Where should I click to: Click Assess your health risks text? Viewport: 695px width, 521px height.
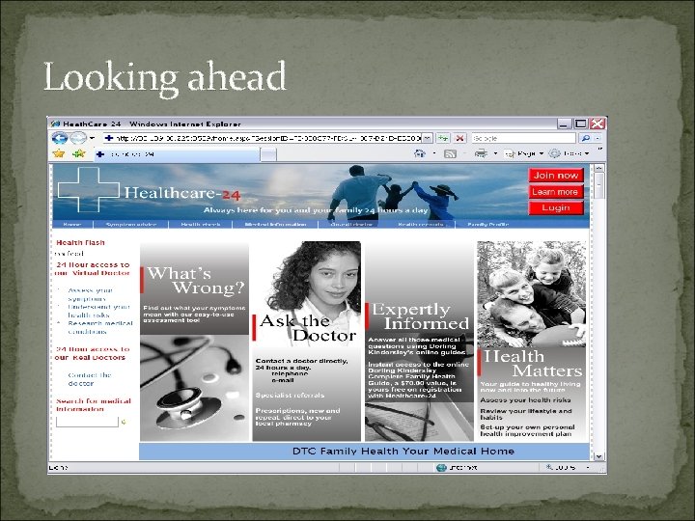coord(526,400)
